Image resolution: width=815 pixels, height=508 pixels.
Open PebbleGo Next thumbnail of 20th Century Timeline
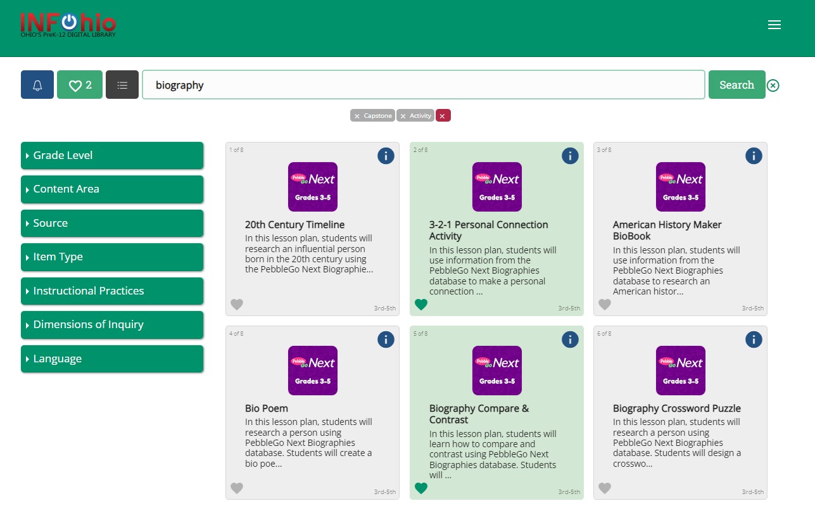click(x=313, y=187)
